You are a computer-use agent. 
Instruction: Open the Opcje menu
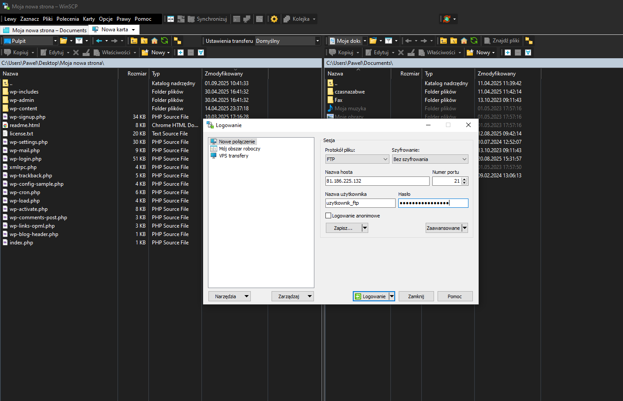pos(106,19)
